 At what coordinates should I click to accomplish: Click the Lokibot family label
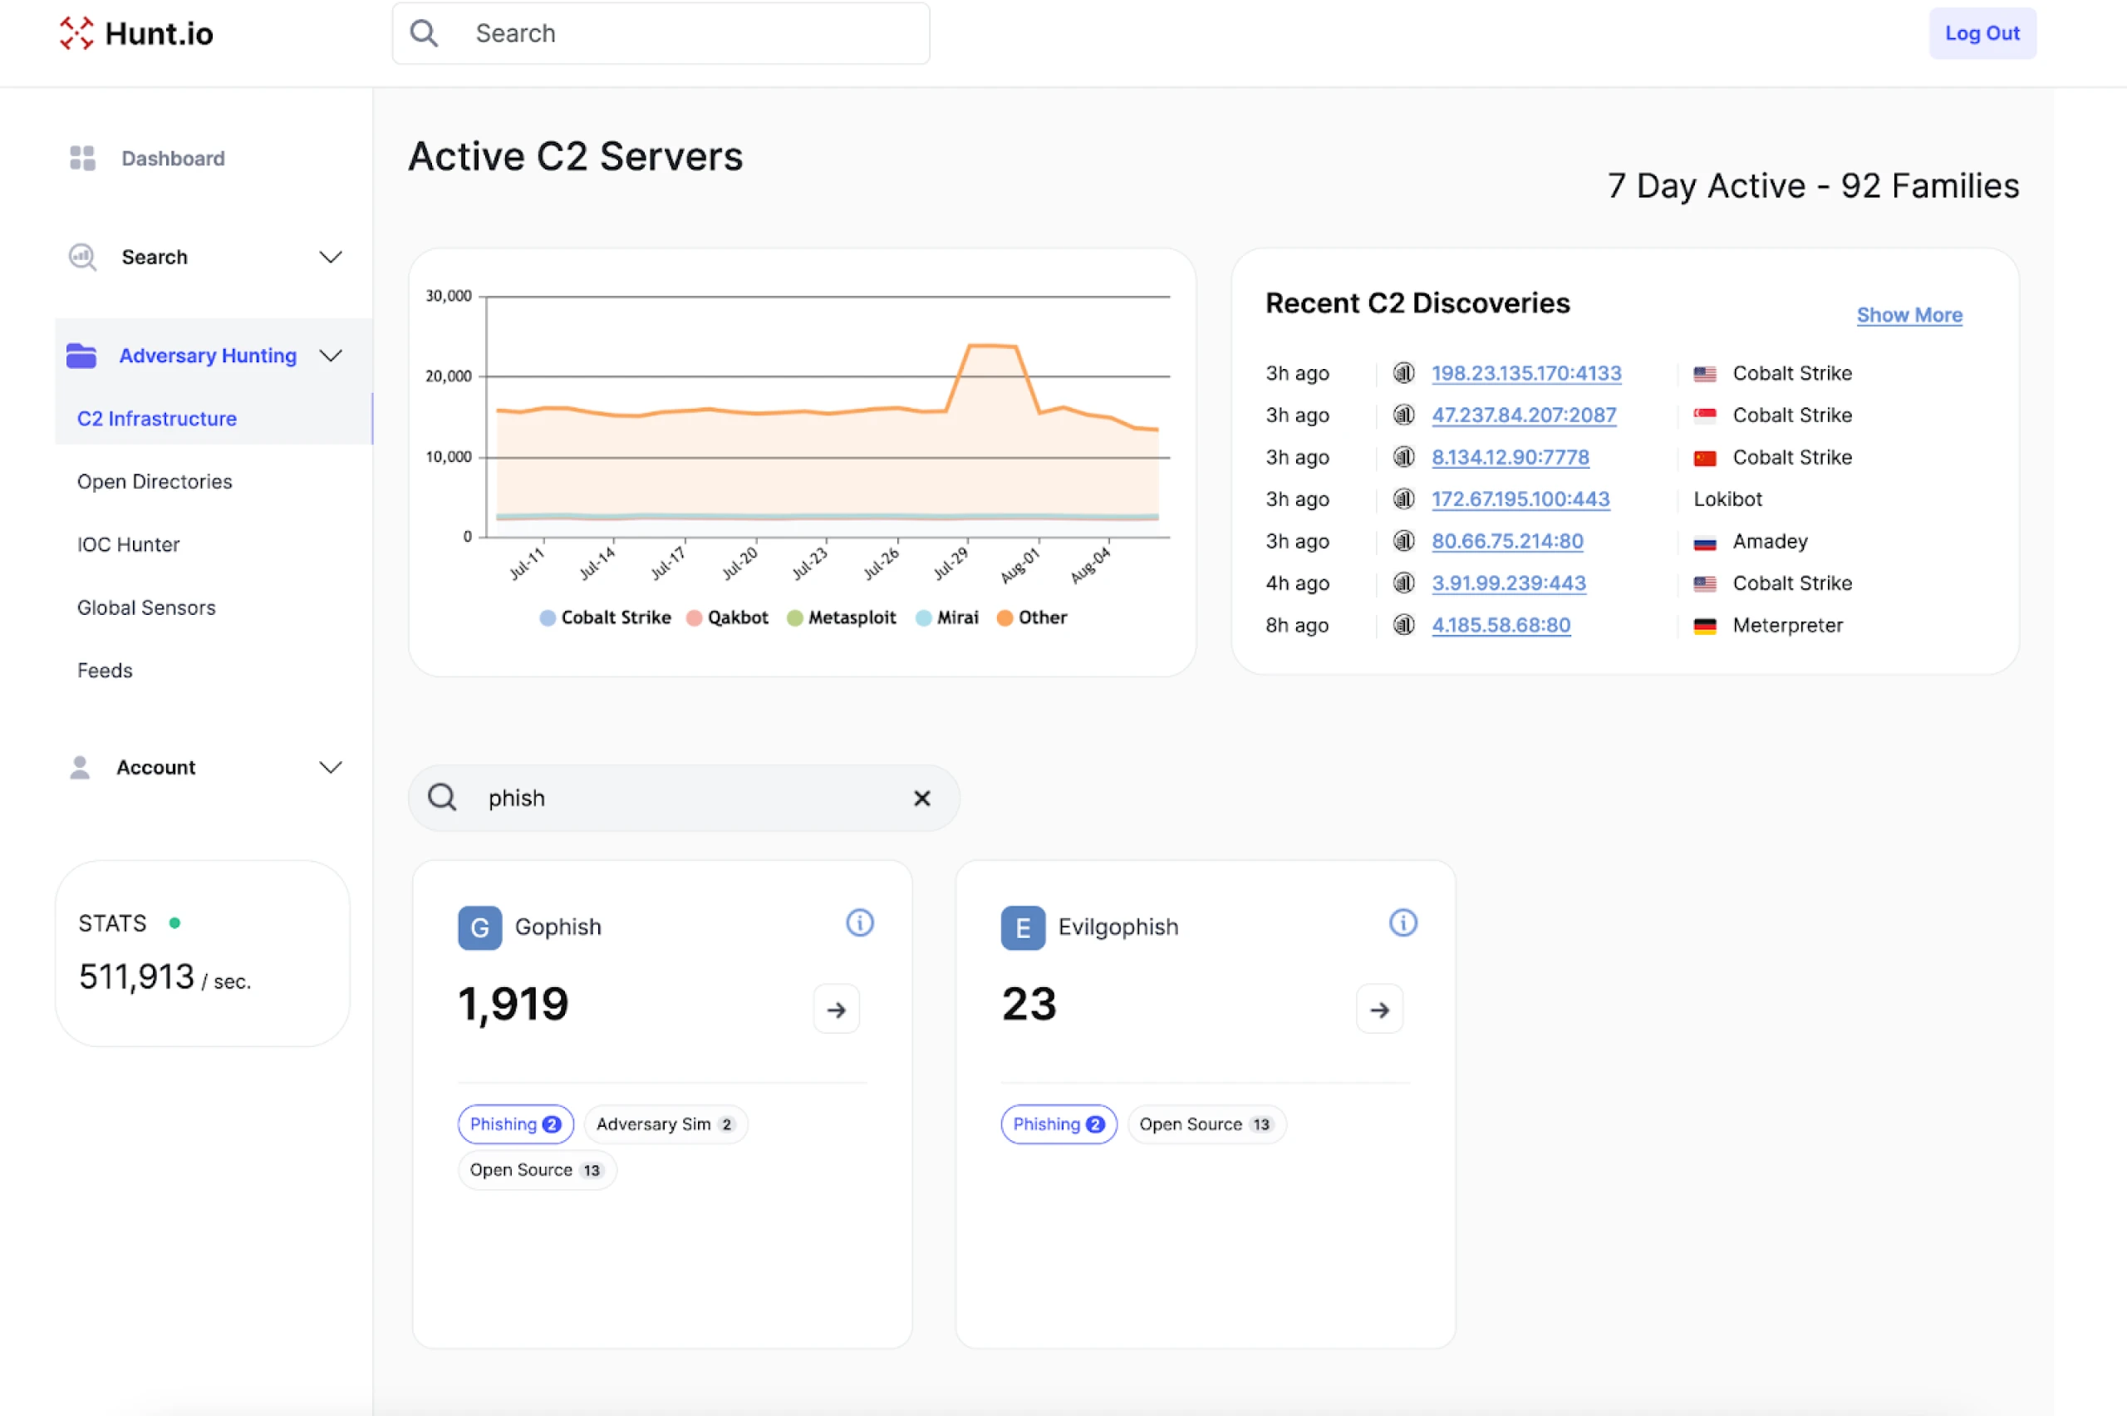pyautogui.click(x=1728, y=499)
